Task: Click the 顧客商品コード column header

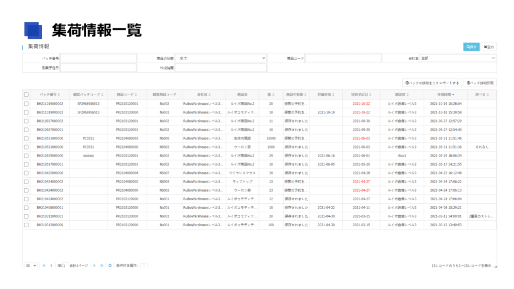Action: coord(164,94)
